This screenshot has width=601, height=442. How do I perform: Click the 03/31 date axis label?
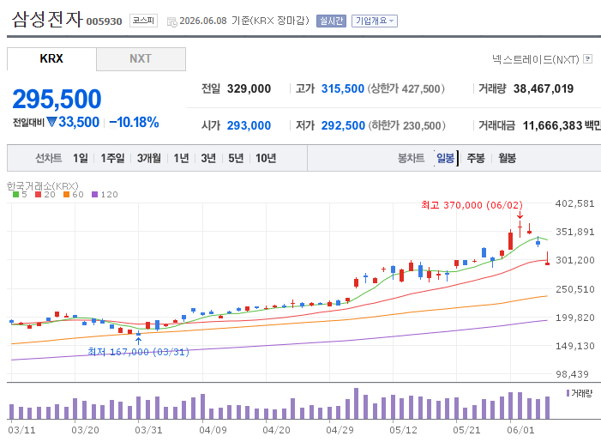[x=148, y=430]
